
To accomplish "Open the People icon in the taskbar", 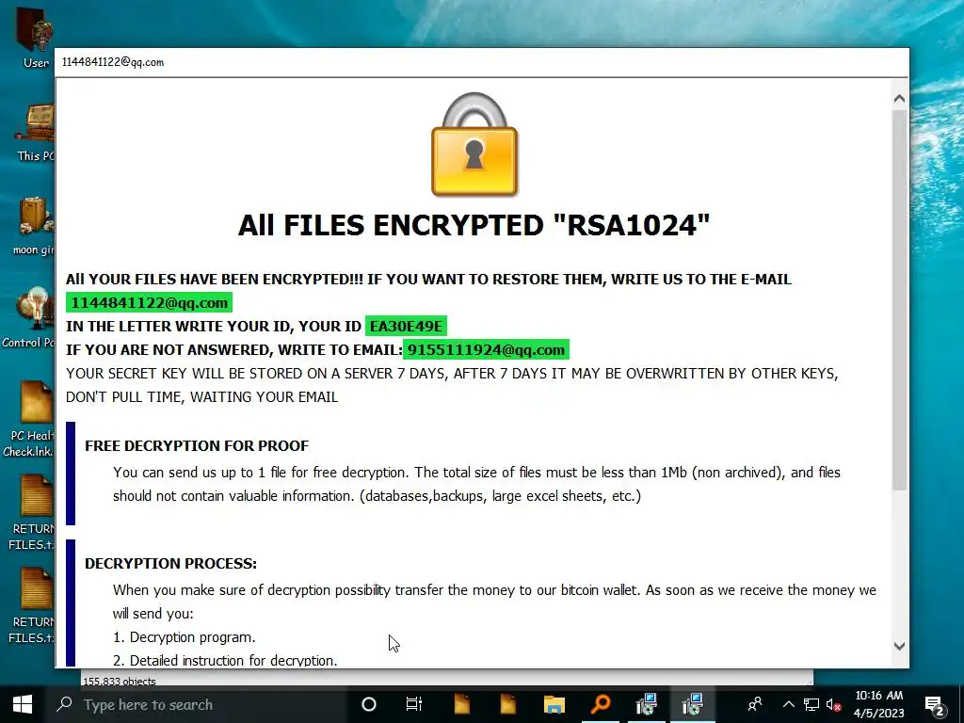I will click(x=755, y=704).
